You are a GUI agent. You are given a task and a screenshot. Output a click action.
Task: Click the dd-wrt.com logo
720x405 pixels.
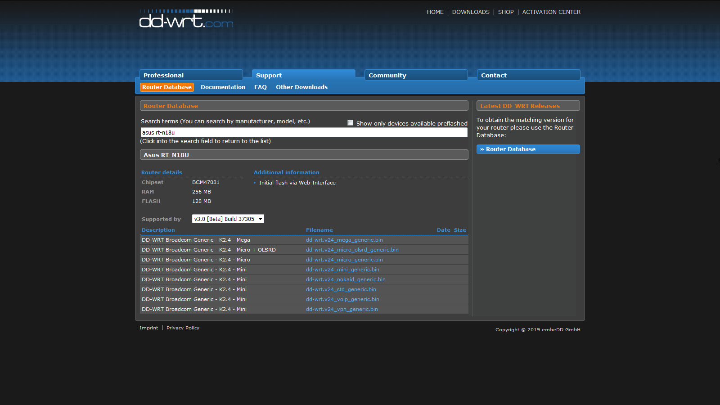tap(186, 19)
